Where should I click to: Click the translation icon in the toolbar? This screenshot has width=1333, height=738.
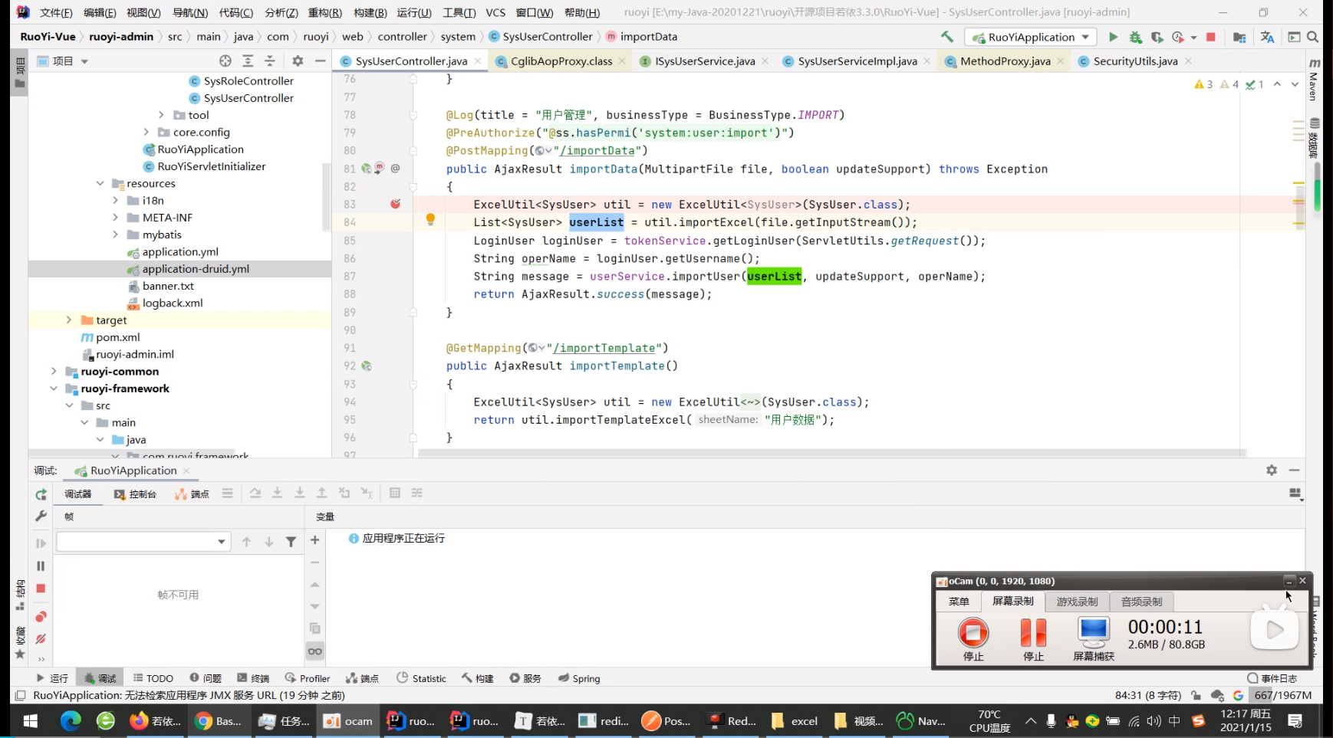pos(1267,37)
